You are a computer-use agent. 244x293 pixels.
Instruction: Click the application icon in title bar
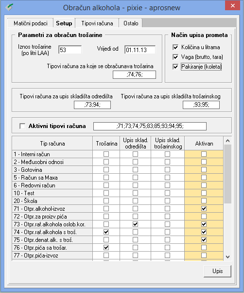pyautogui.click(x=9, y=7)
